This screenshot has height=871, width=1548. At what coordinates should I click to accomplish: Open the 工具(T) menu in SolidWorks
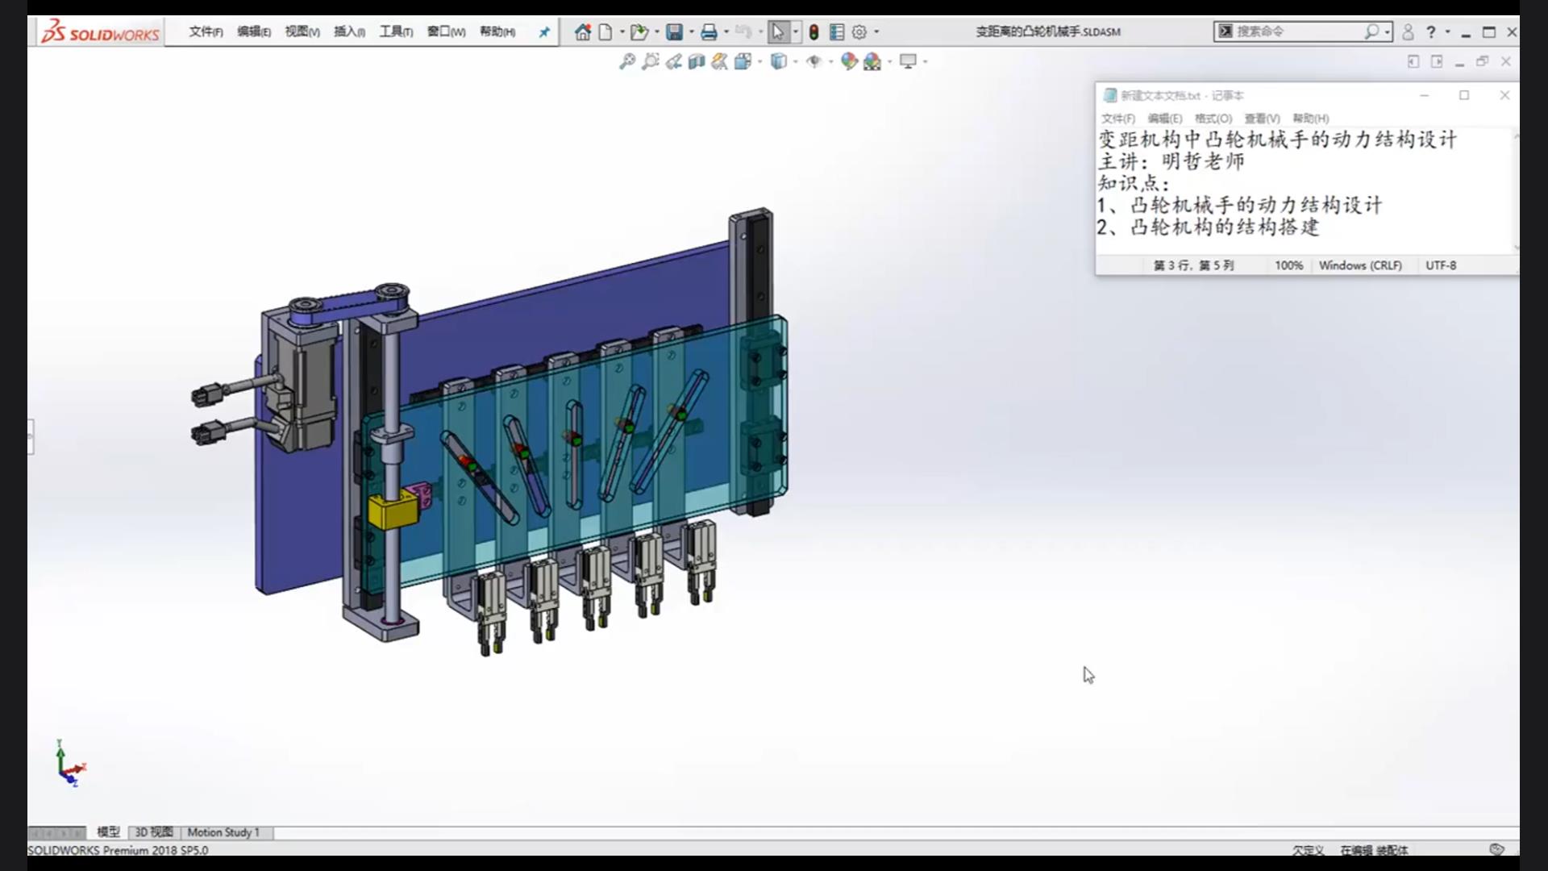point(396,31)
